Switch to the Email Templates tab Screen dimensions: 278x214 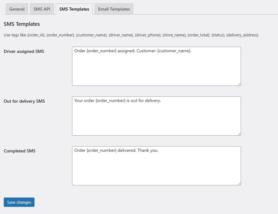[x=114, y=9]
